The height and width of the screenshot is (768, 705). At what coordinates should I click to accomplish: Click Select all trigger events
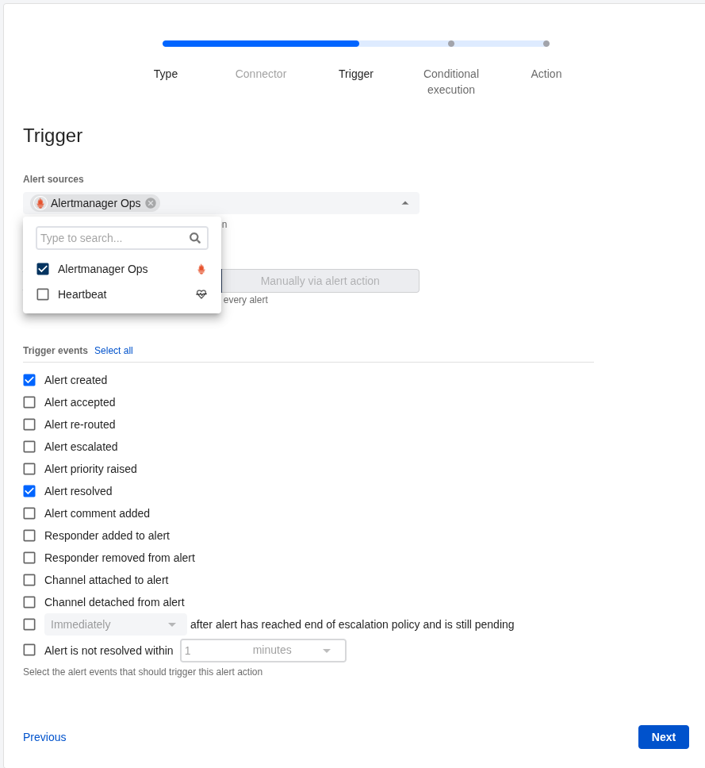click(113, 351)
